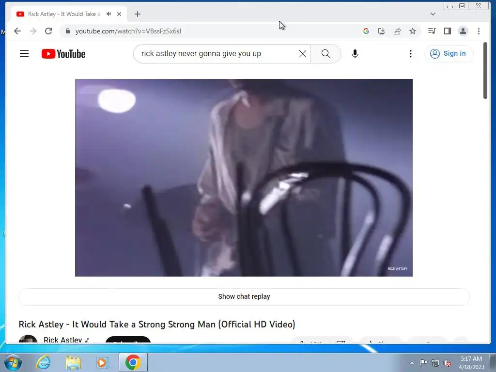This screenshot has width=496, height=372.
Task: Click the forward navigation arrow
Action: 33,31
